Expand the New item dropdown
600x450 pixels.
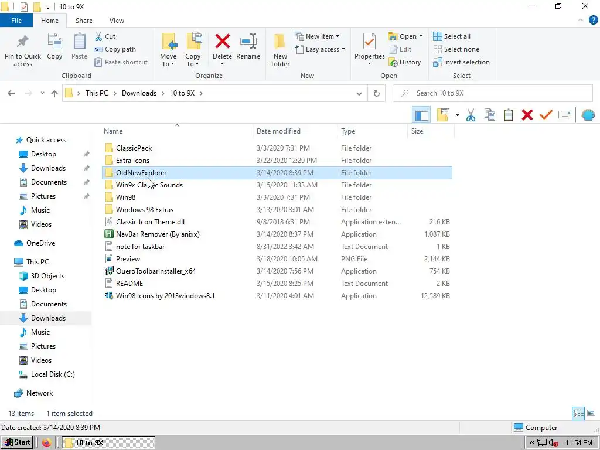(x=337, y=36)
